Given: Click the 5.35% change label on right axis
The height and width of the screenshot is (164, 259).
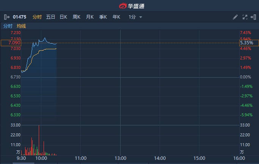Looking at the screenshot, I should 246,43.
